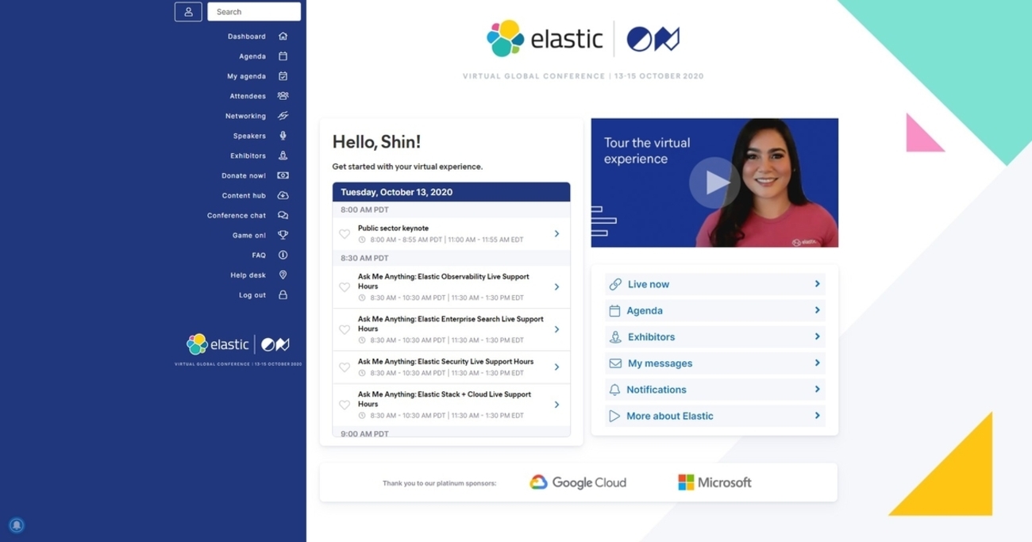Screen dimensions: 1032x542
Task: Click the Speakers microphone icon
Action: coord(283,136)
